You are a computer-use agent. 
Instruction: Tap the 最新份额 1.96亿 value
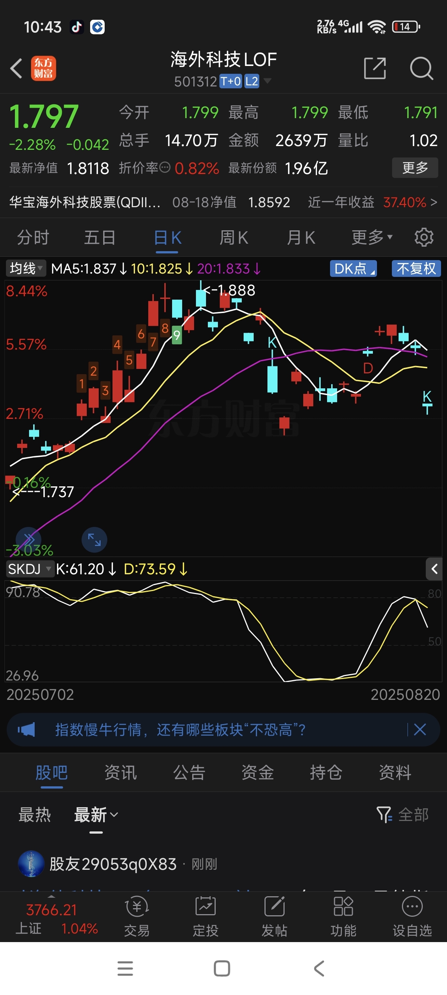click(306, 168)
